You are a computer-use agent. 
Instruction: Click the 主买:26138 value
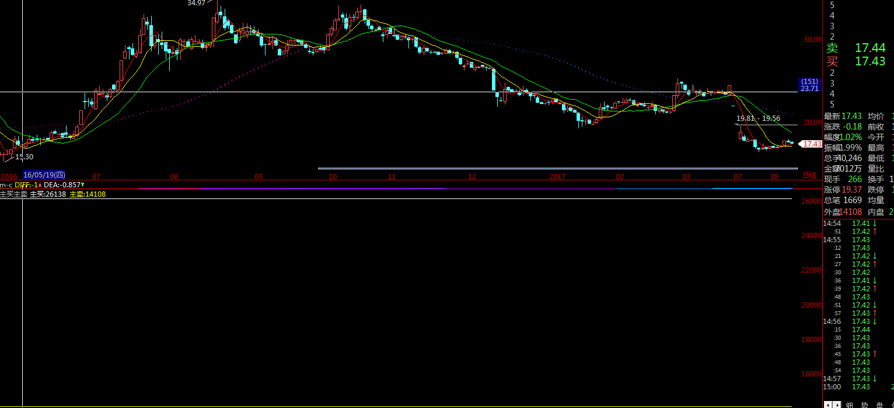click(48, 194)
